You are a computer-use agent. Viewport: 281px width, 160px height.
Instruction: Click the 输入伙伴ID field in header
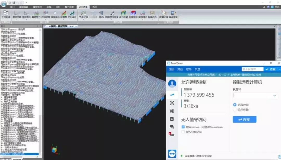252,69
